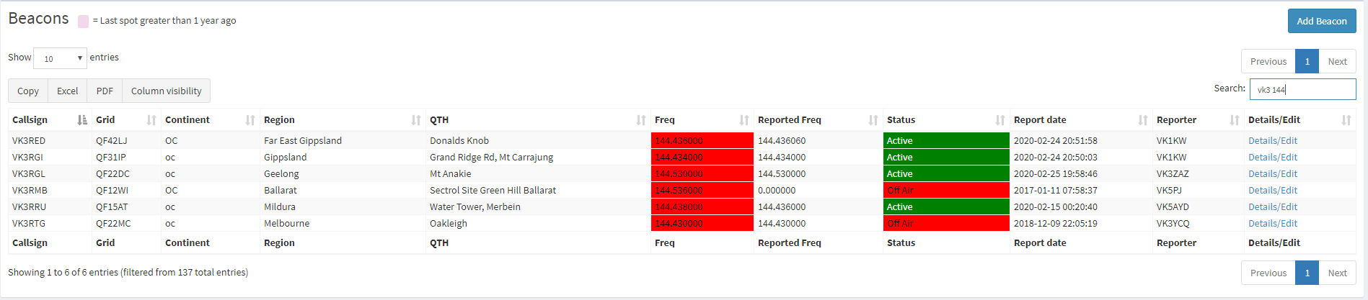The height and width of the screenshot is (300, 1368).
Task: Open Details/Edit link for VK3RTG
Action: coord(1272,224)
